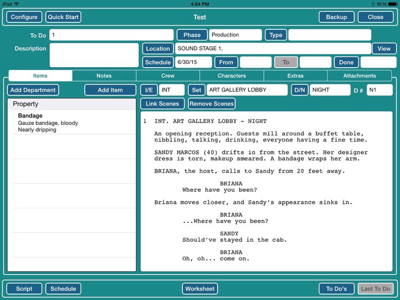Click the empty From time field
This screenshot has width=400, height=300.
point(255,62)
